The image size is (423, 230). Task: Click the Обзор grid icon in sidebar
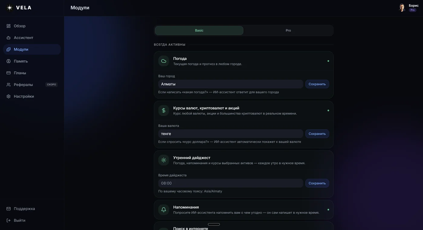tap(8, 26)
